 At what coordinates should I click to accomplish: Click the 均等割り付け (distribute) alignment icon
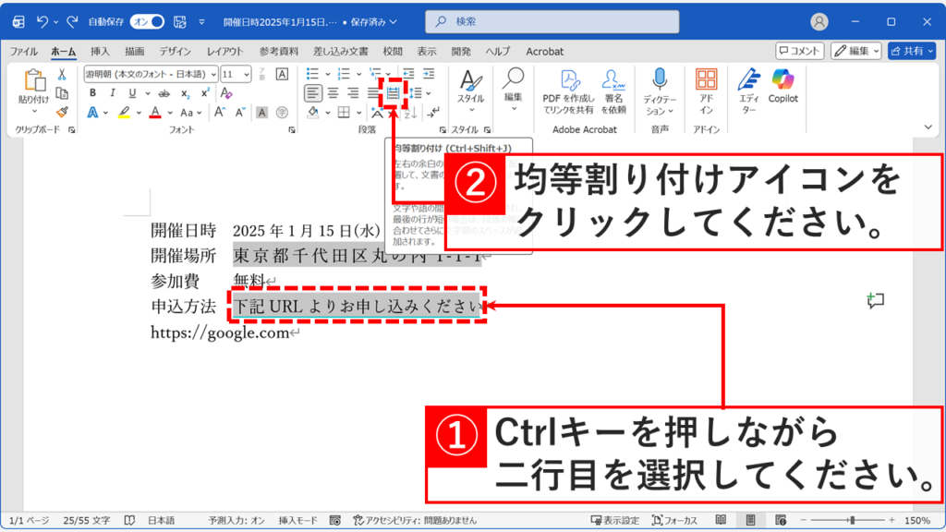point(395,91)
